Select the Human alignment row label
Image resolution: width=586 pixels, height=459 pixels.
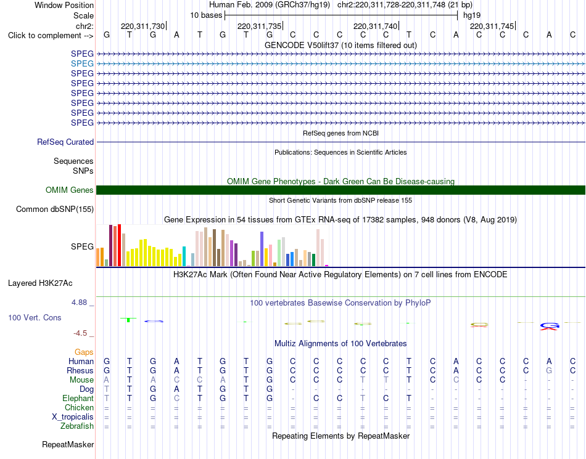pyautogui.click(x=81, y=361)
